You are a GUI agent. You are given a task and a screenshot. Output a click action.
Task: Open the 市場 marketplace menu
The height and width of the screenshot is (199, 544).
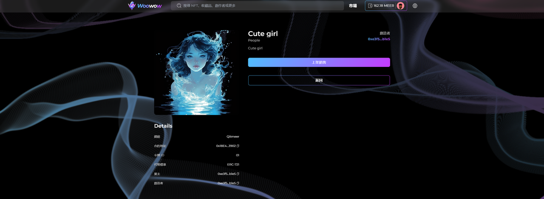(x=353, y=6)
